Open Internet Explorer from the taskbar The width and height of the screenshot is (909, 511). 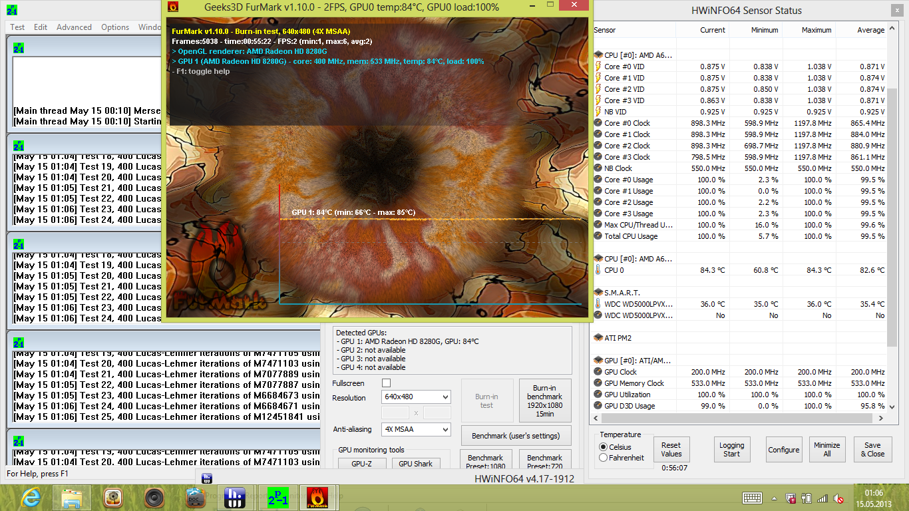(31, 497)
